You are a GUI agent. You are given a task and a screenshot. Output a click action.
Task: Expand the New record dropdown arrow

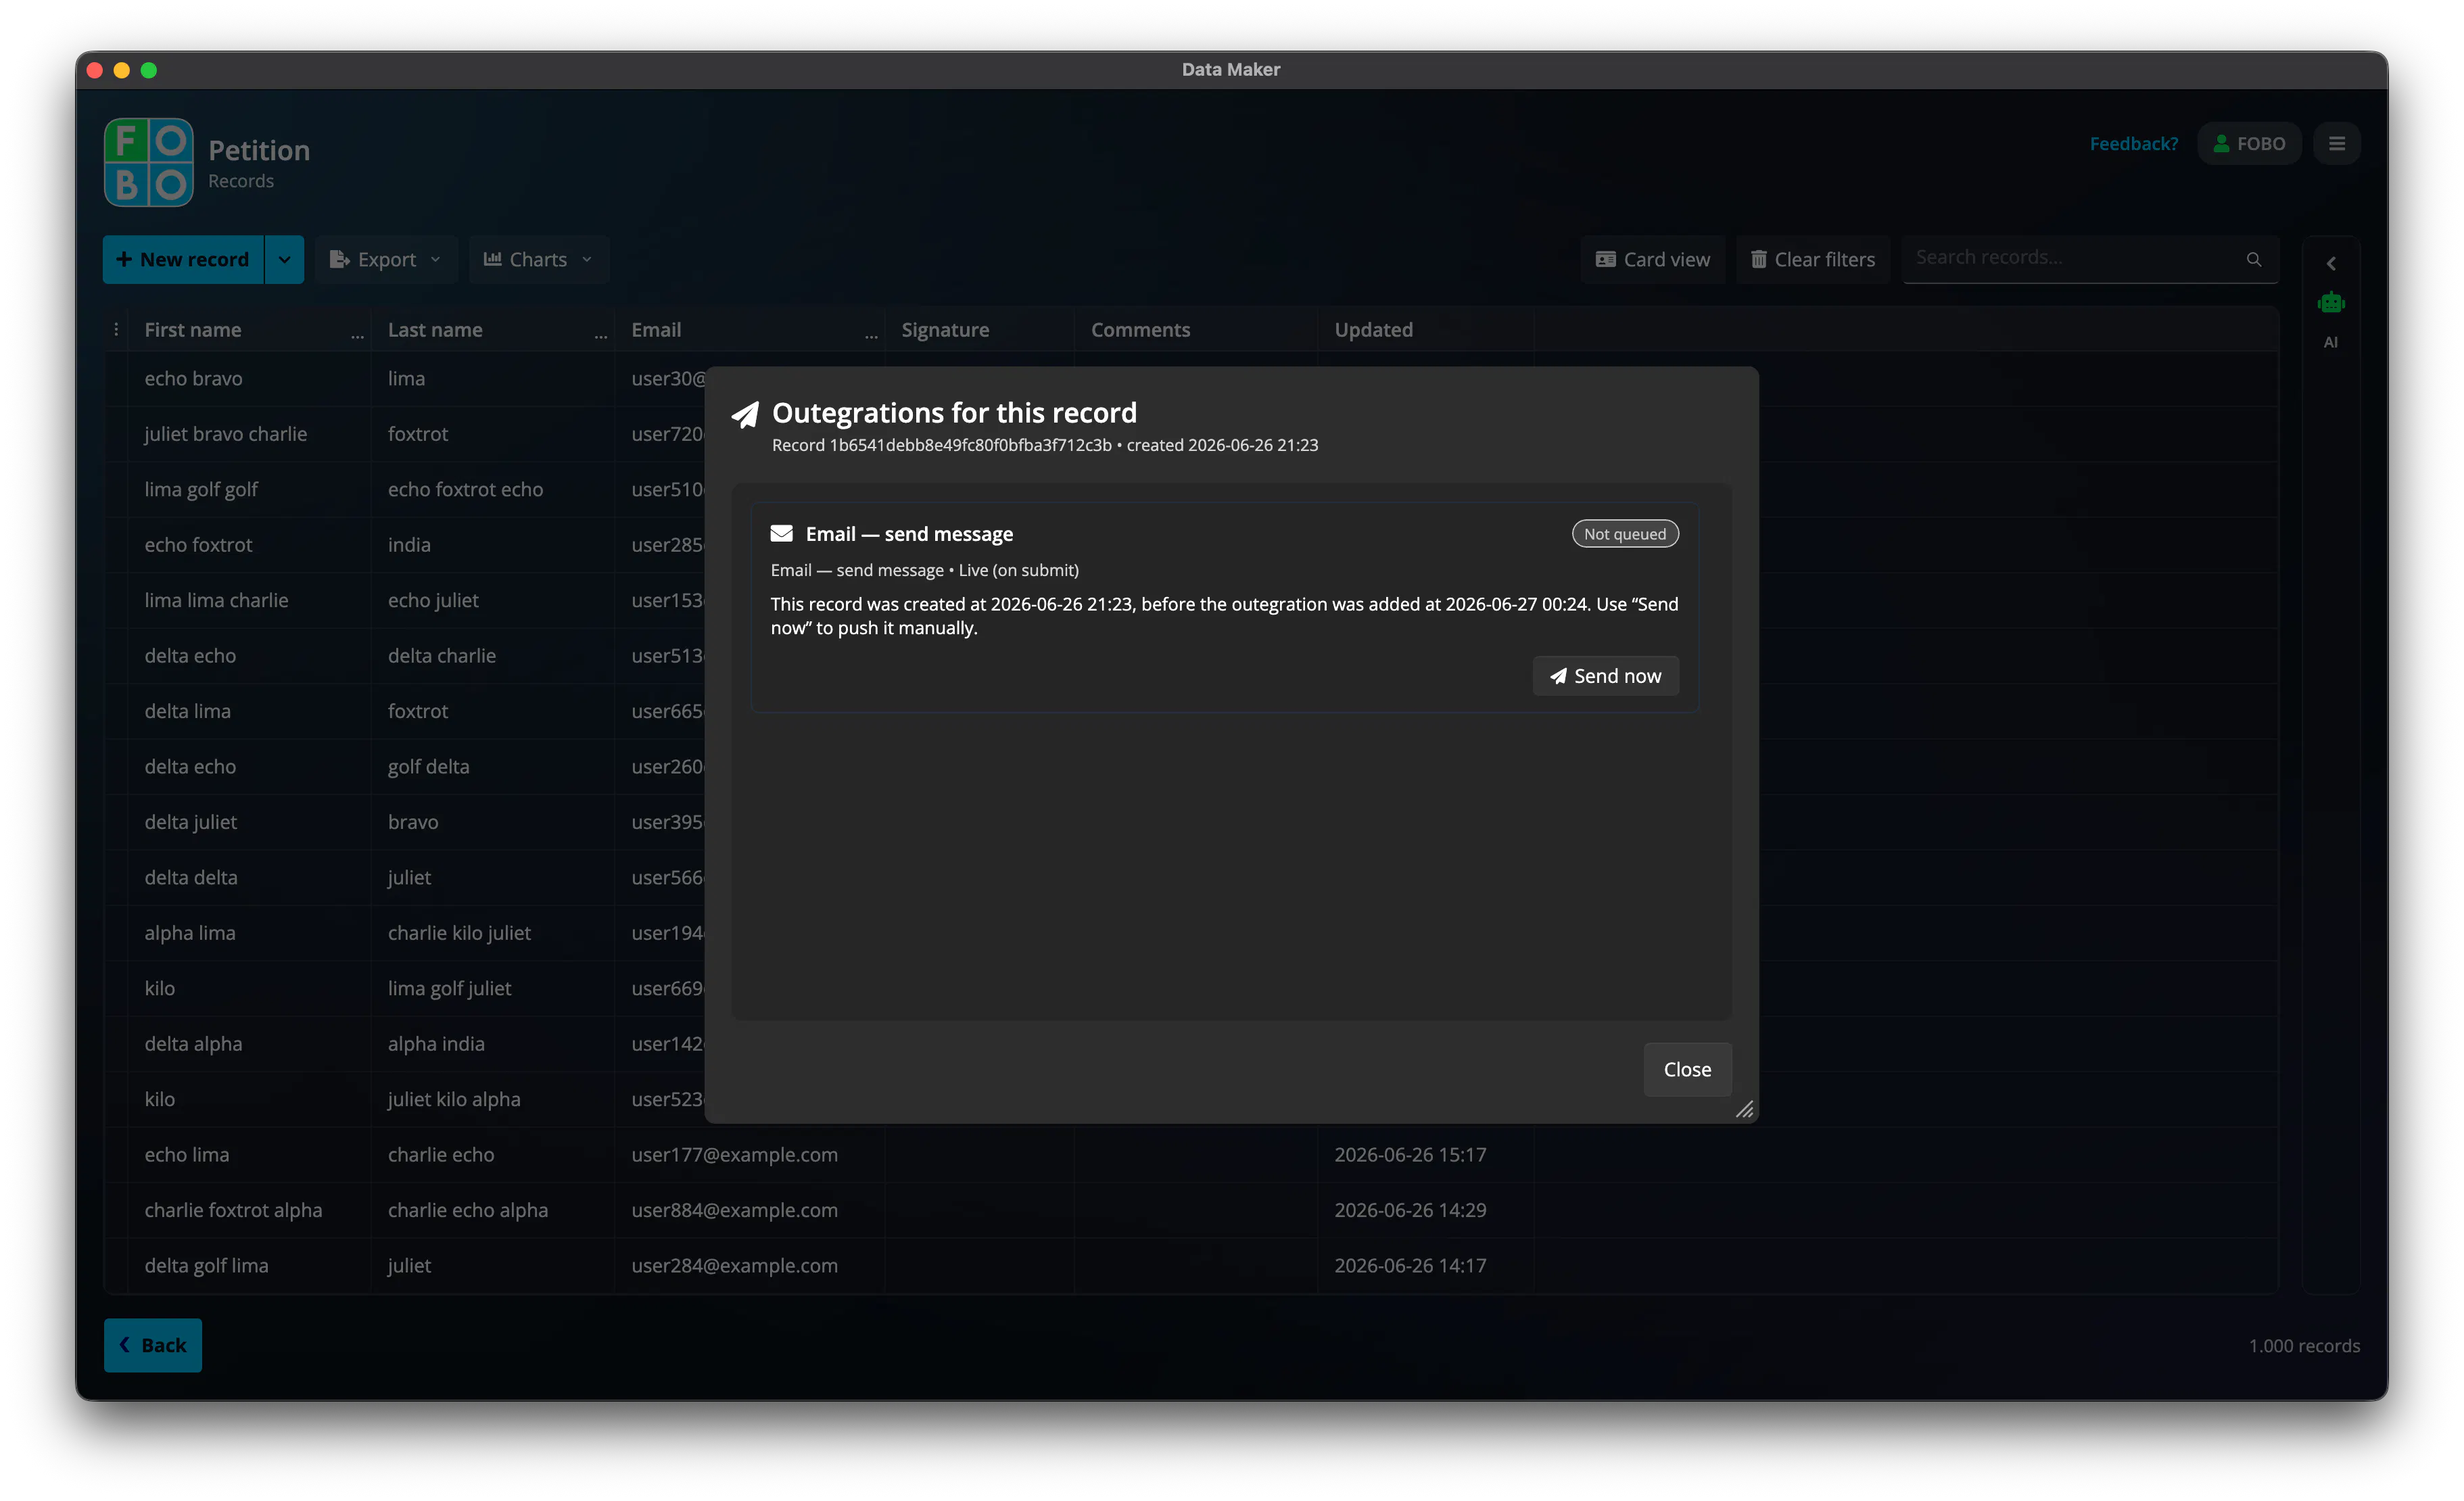pos(285,260)
